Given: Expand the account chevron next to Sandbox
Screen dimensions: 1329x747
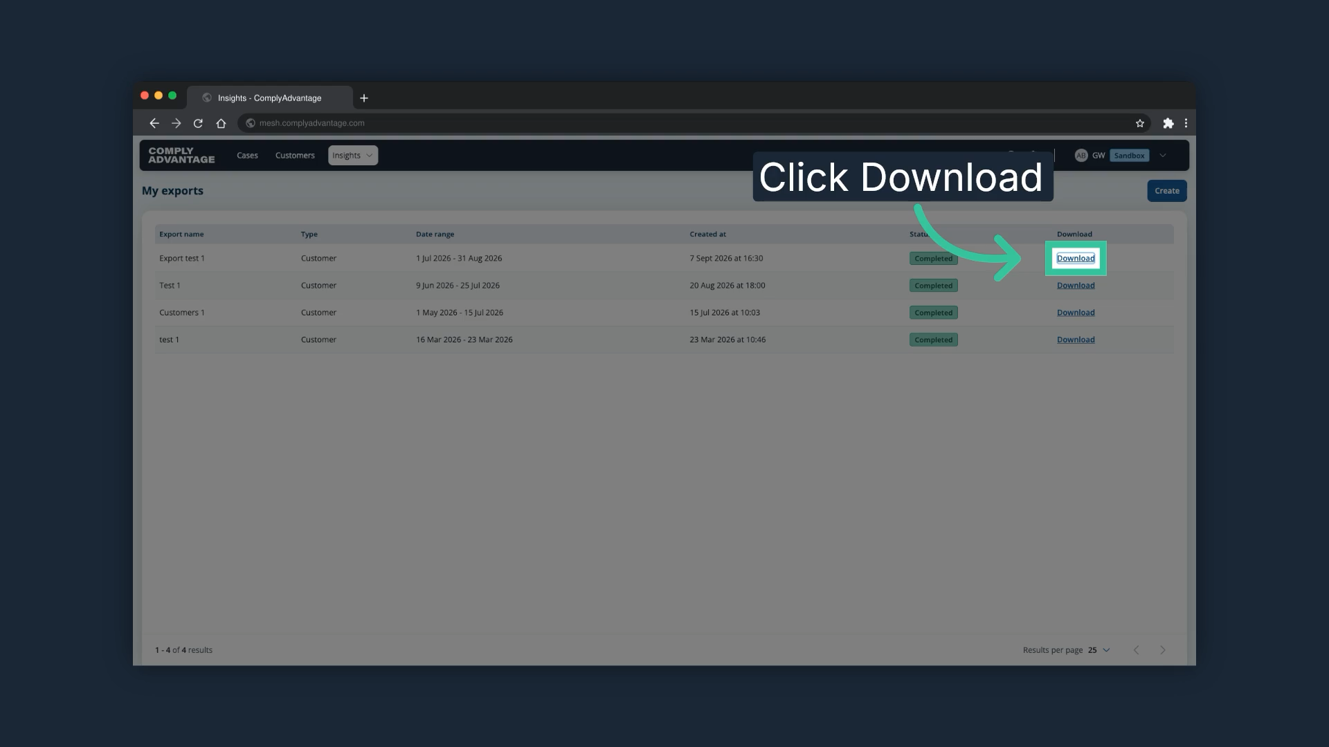Looking at the screenshot, I should coord(1163,156).
